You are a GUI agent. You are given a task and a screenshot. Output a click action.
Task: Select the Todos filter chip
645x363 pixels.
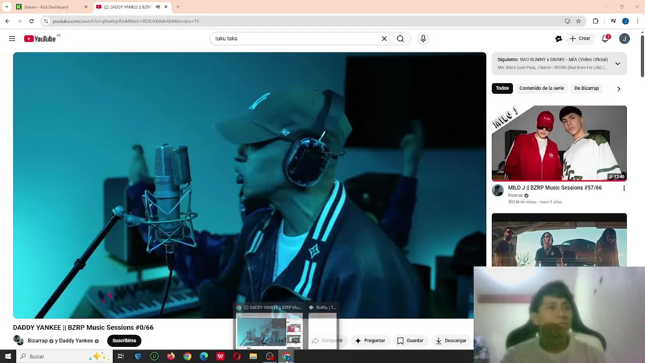502,88
